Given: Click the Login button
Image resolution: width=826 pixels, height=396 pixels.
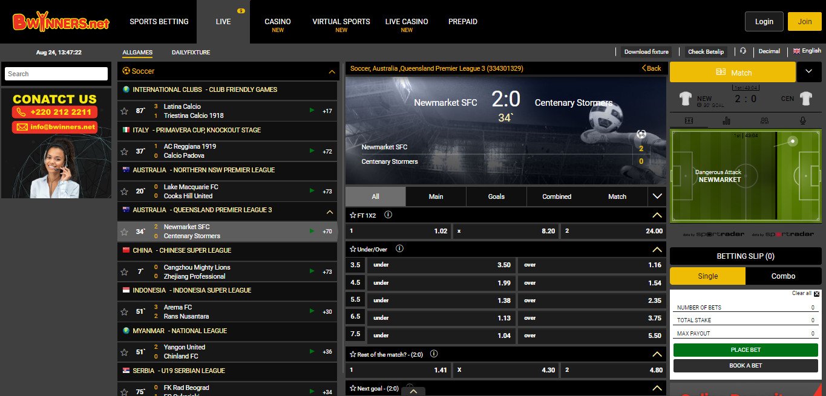Looking at the screenshot, I should coord(764,22).
